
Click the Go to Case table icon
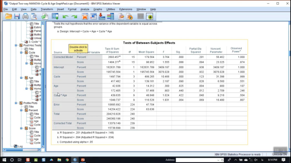93,16
